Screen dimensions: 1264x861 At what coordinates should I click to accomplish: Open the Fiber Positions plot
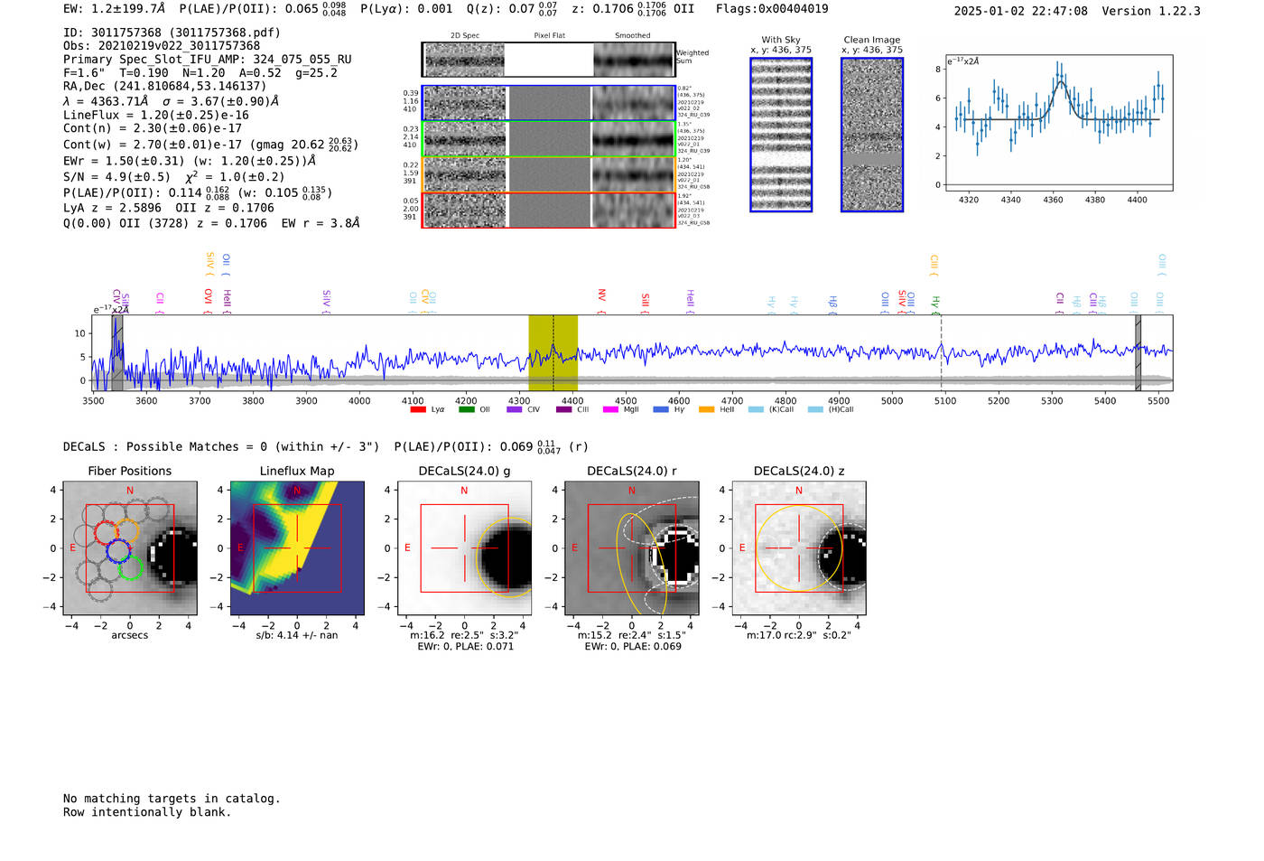(130, 547)
